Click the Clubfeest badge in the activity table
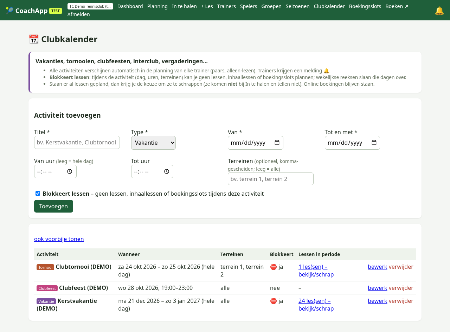450x332 pixels. pos(47,288)
